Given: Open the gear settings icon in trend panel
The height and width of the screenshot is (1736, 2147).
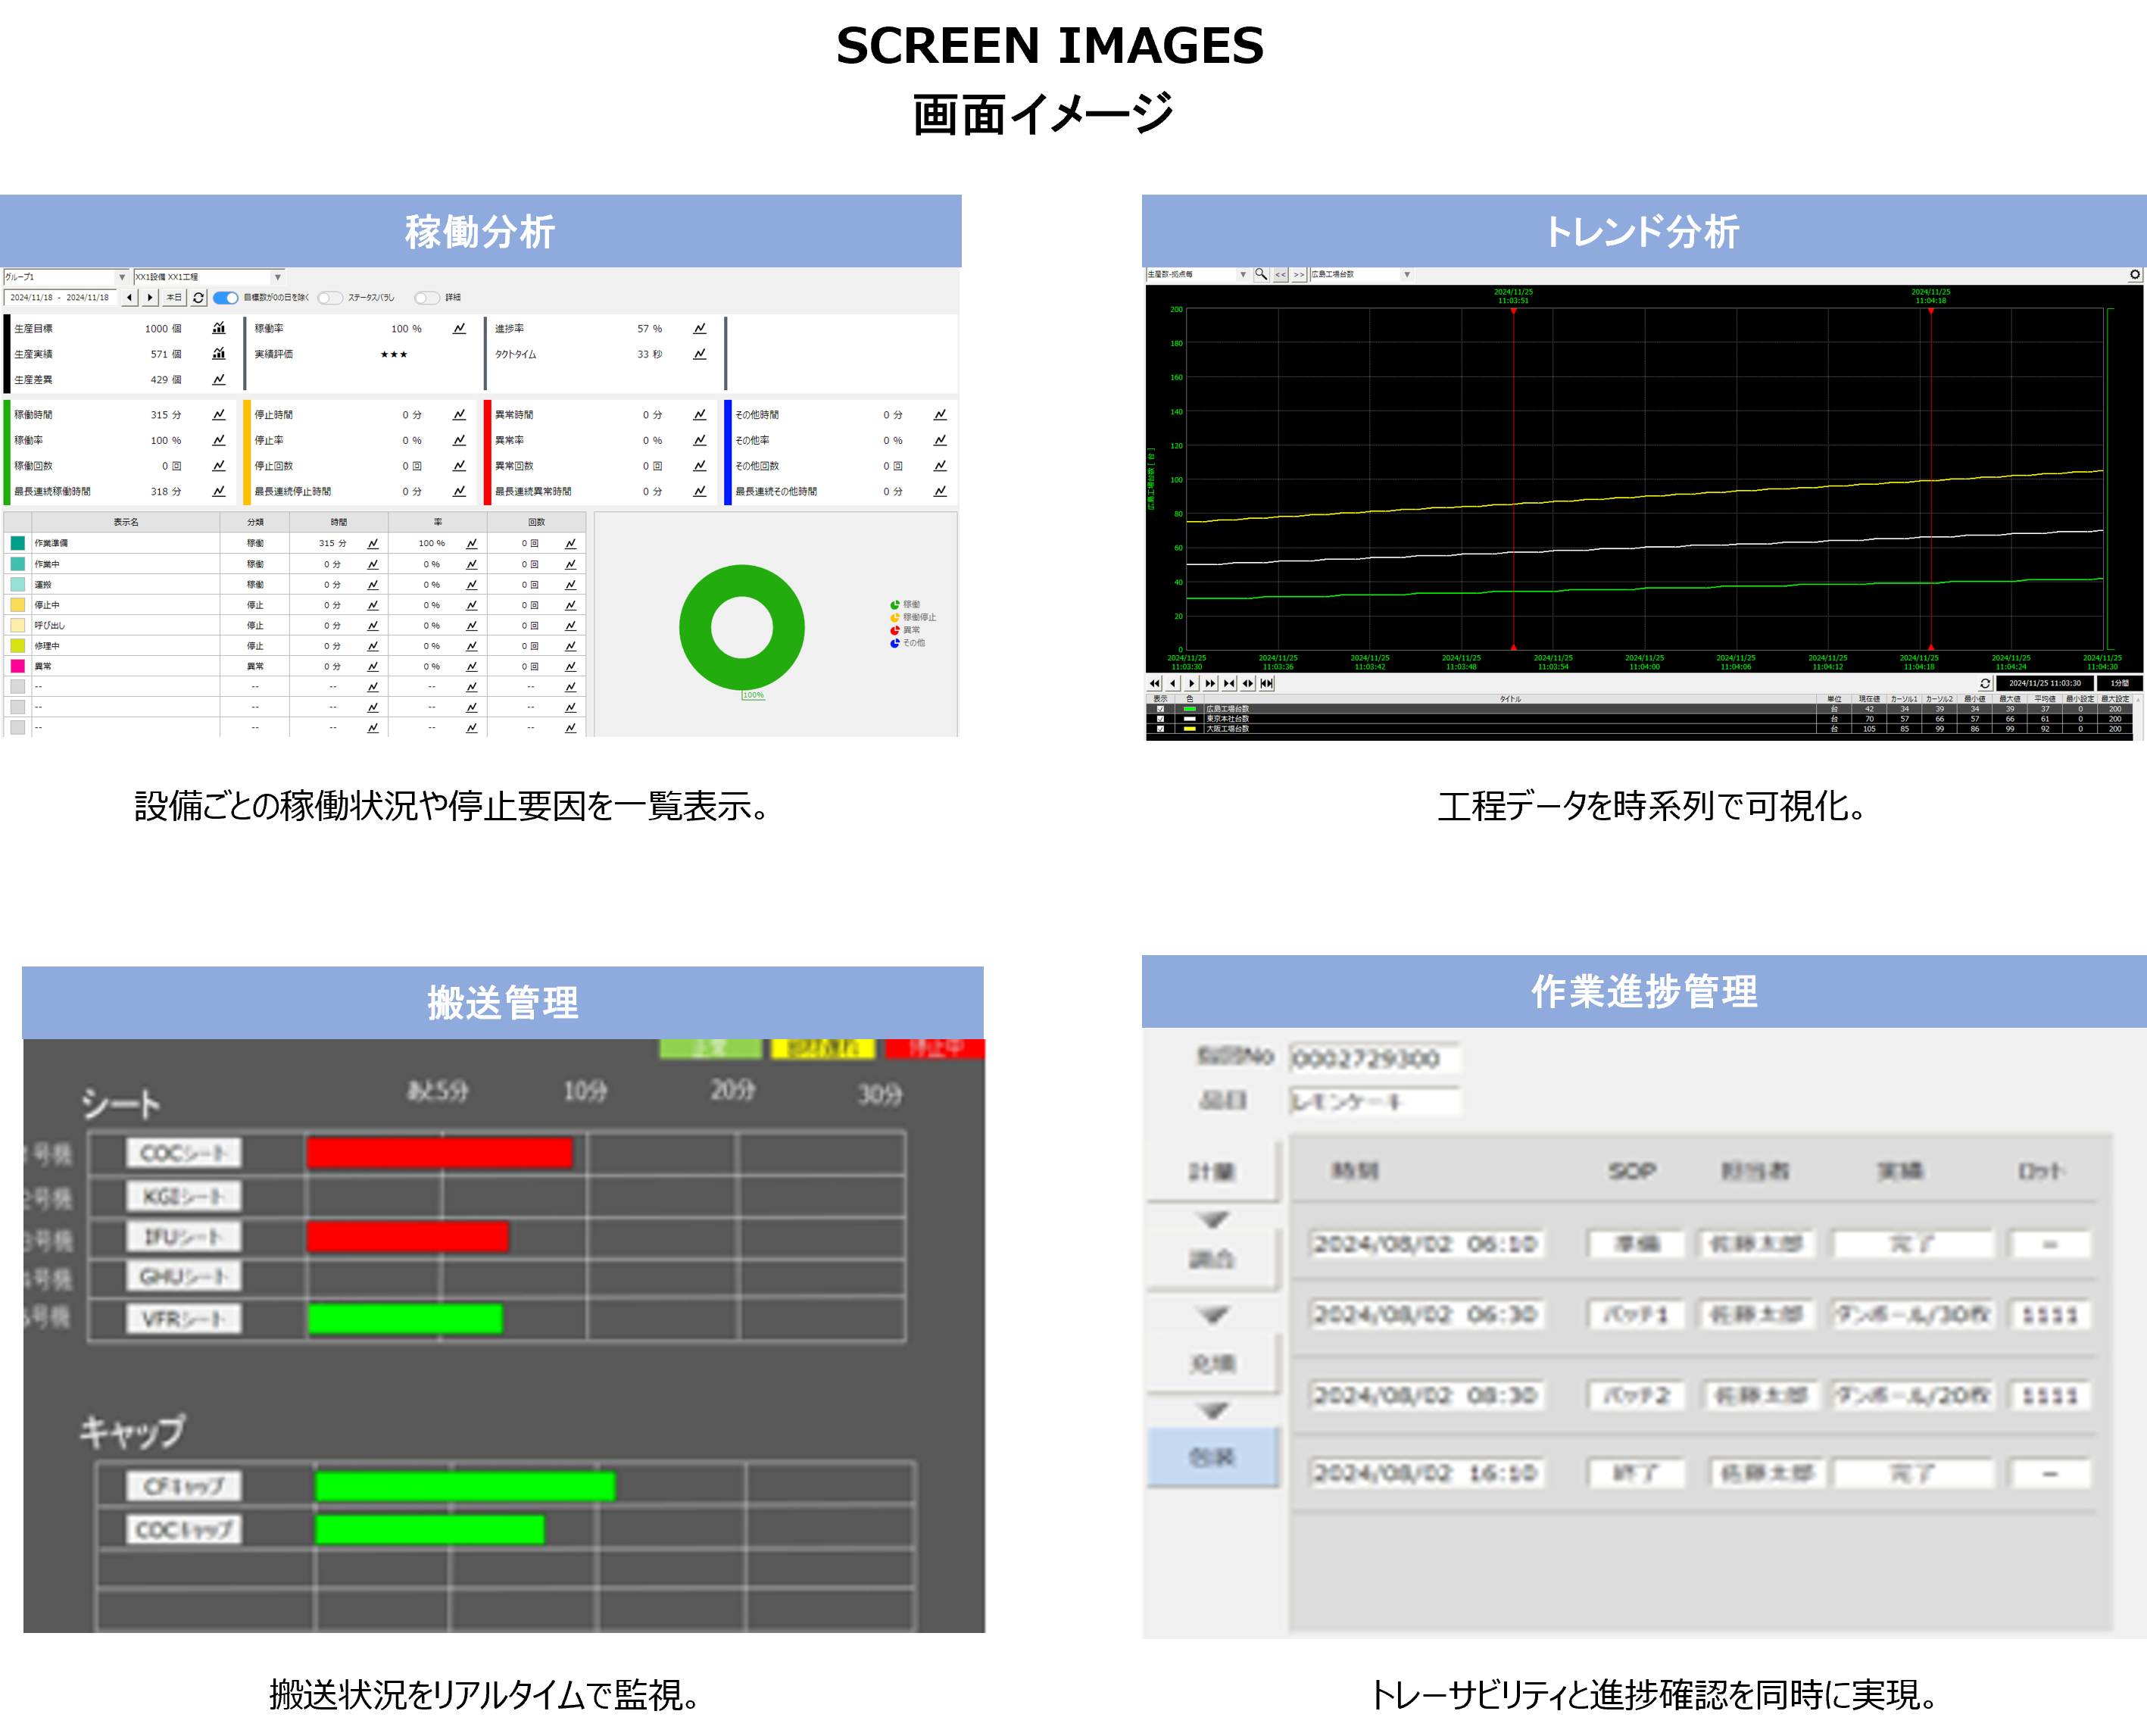Looking at the screenshot, I should pos(2134,274).
